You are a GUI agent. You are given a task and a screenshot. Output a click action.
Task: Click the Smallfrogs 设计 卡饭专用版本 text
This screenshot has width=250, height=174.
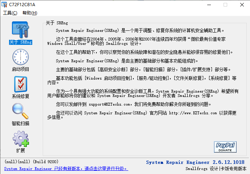216,169
